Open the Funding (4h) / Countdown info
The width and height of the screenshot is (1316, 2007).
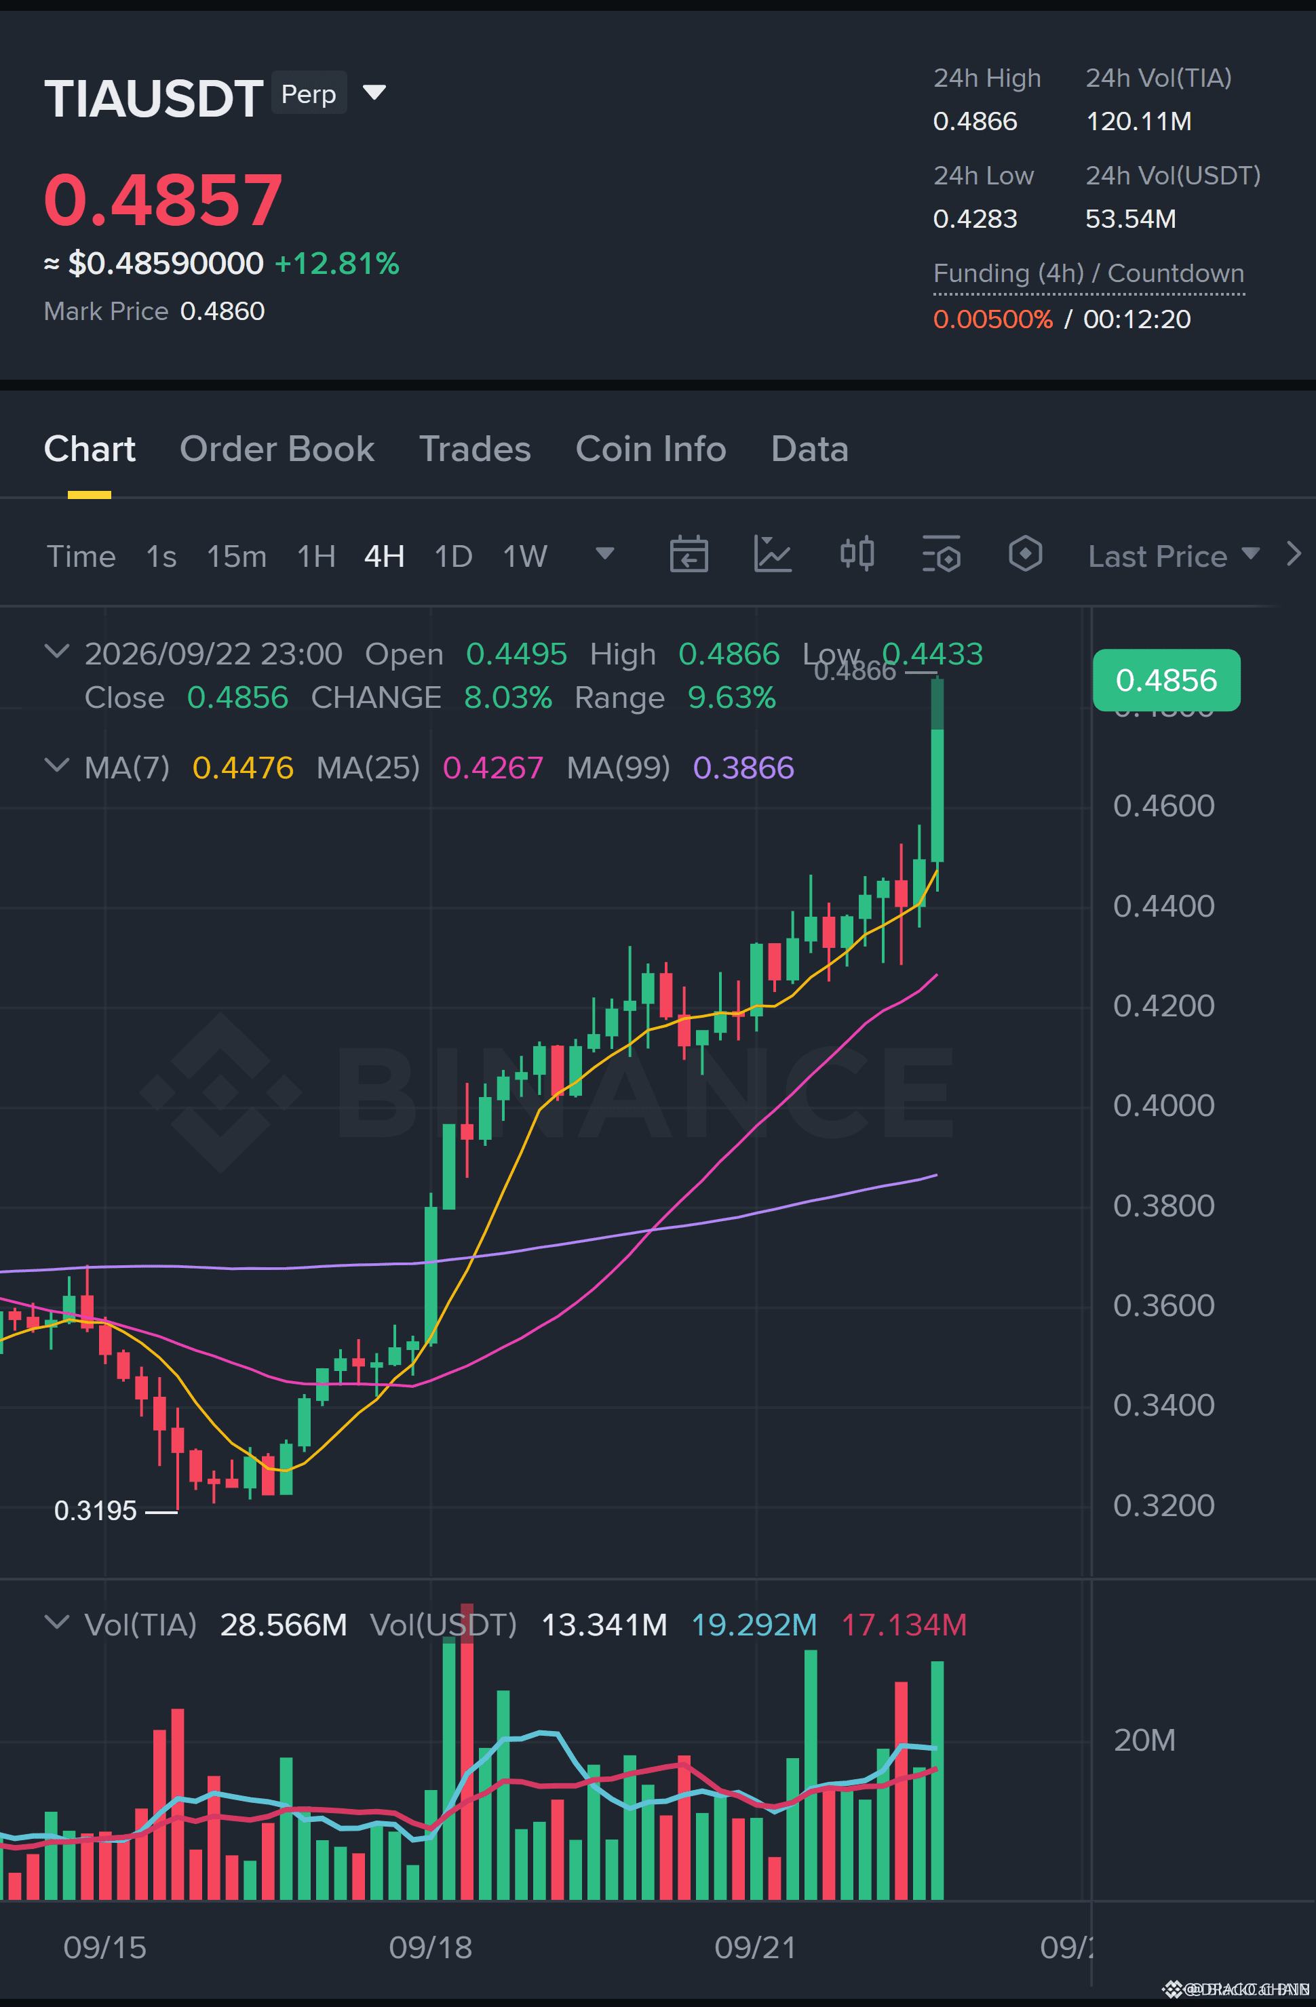pyautogui.click(x=1088, y=274)
